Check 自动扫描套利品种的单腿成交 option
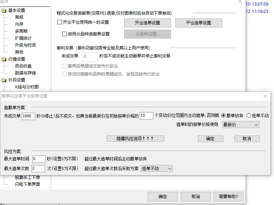 pyautogui.click(x=64, y=74)
